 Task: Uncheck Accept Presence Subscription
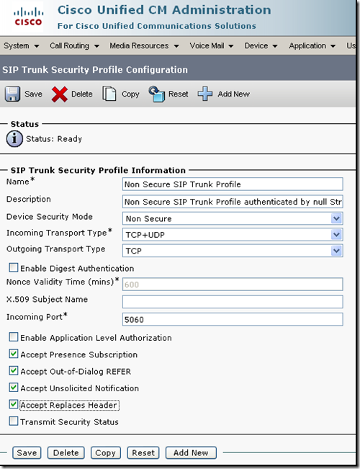14,354
